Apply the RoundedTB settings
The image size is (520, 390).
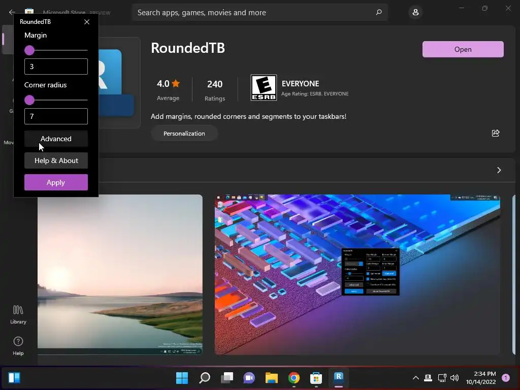(x=56, y=182)
